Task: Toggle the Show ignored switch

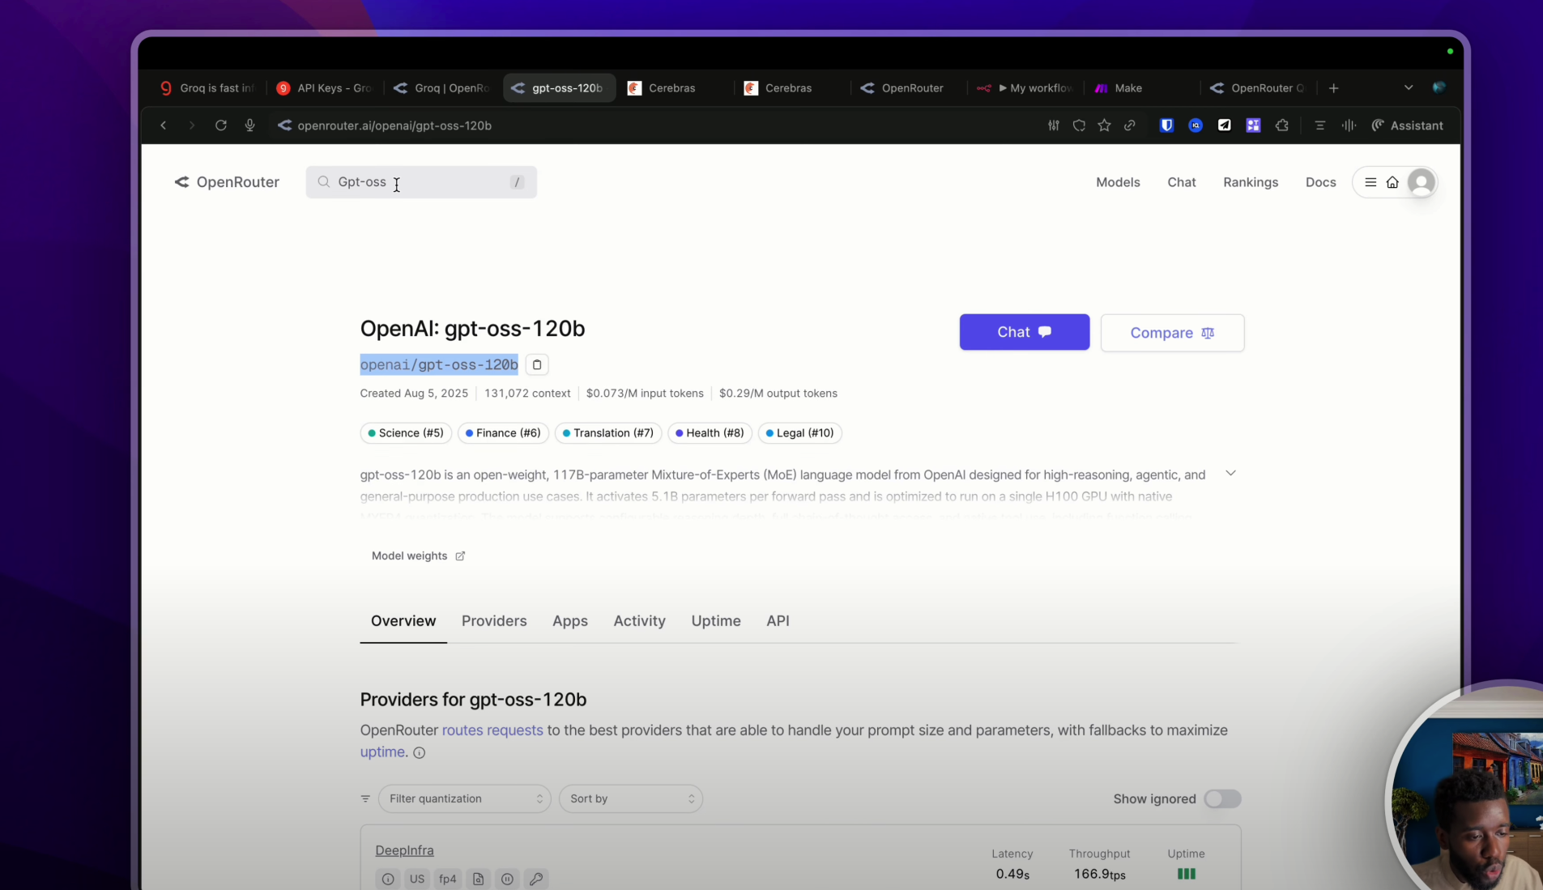Action: click(1221, 798)
